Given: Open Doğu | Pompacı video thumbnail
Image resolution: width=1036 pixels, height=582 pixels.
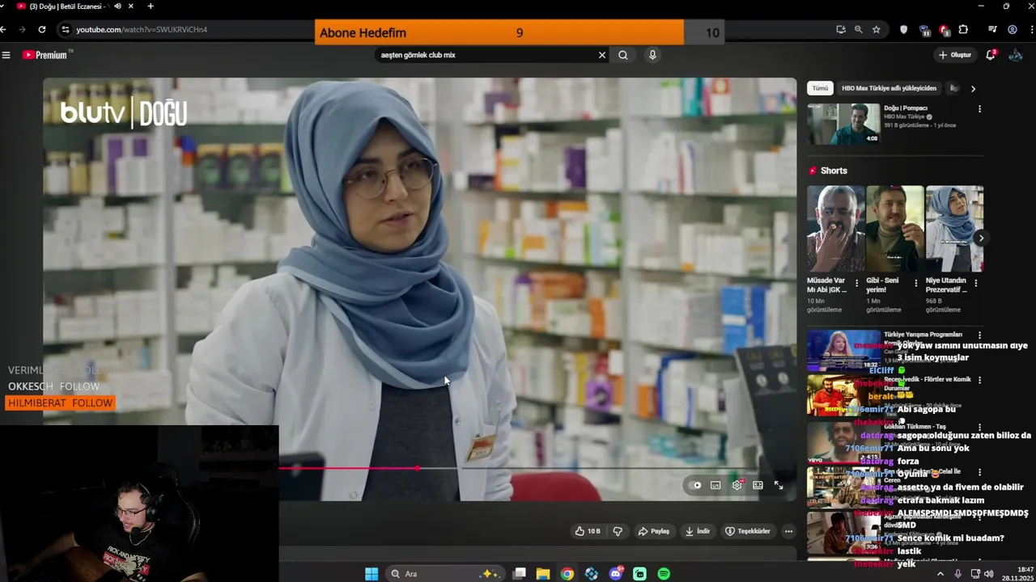Looking at the screenshot, I should (843, 124).
